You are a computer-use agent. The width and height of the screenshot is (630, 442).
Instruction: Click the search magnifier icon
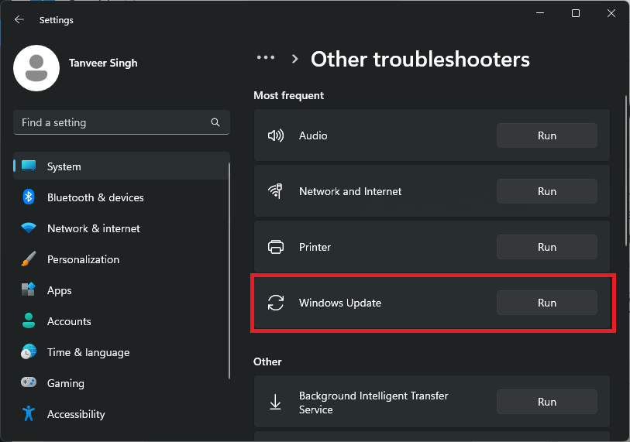tap(215, 122)
